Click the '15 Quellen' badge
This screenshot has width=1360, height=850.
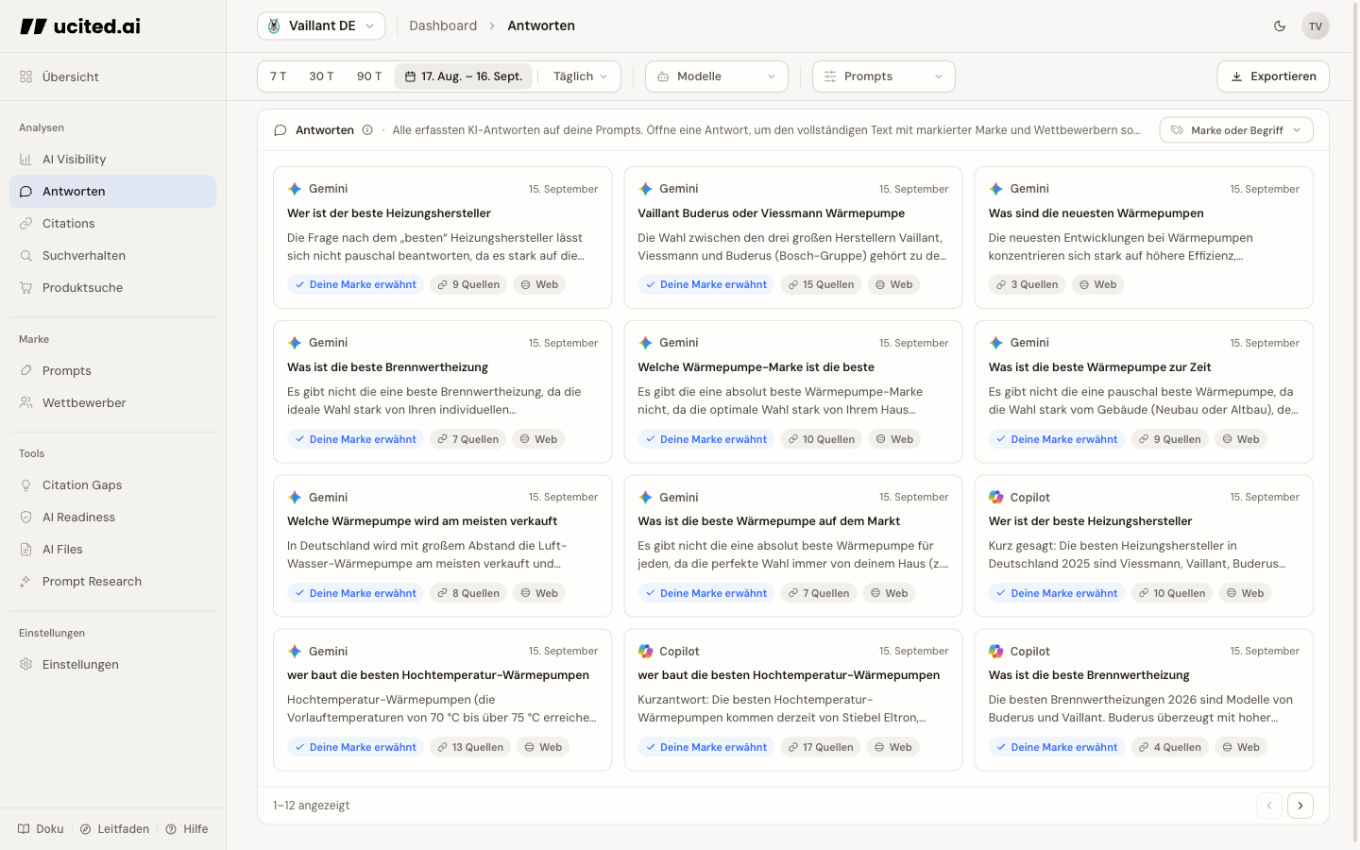(821, 284)
